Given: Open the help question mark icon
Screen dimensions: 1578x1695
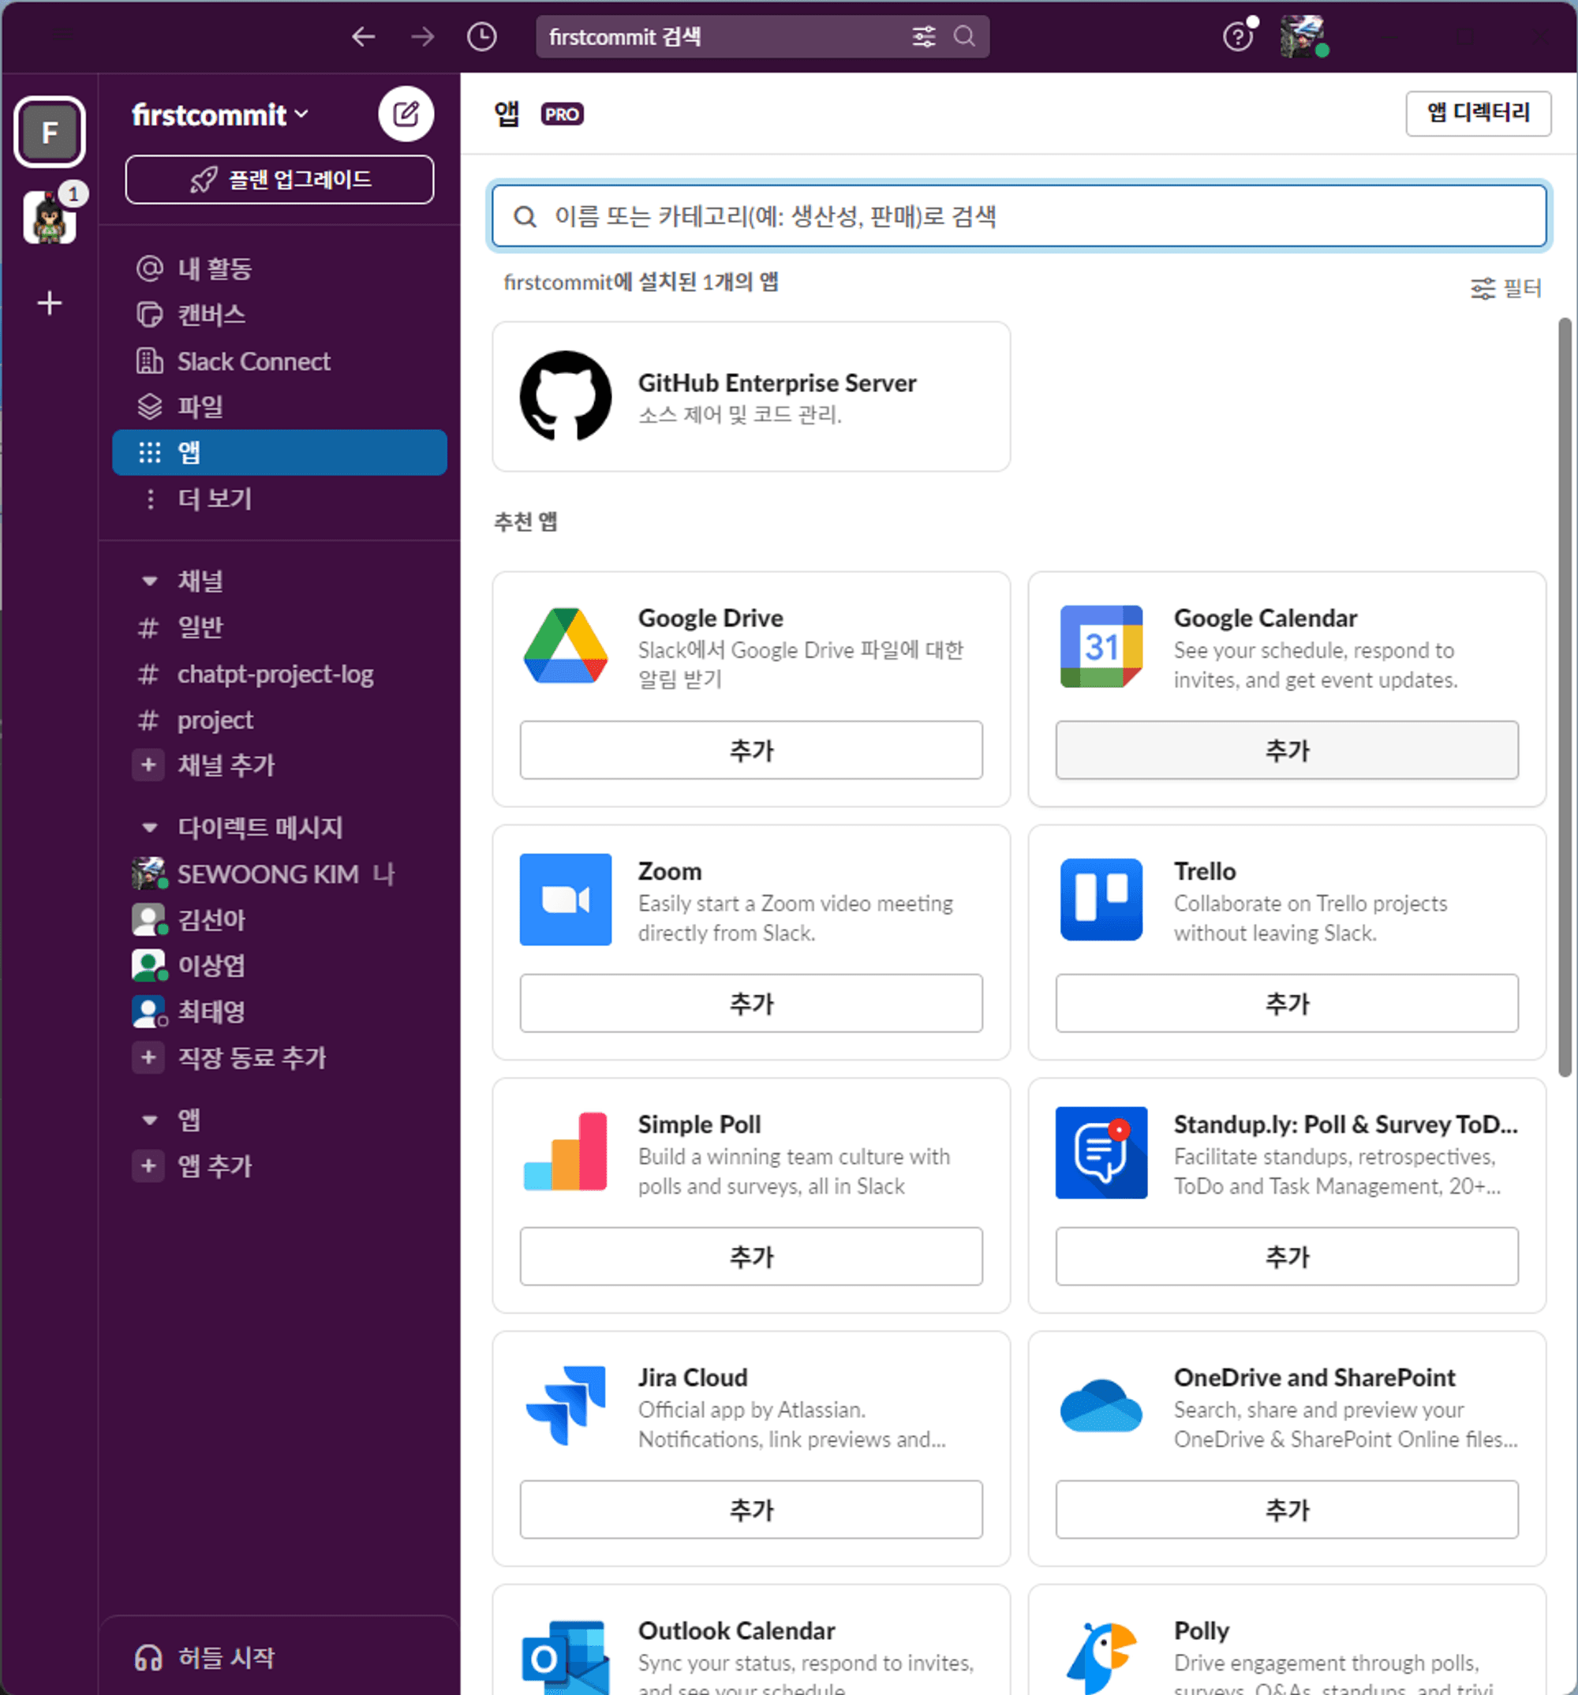Looking at the screenshot, I should coord(1238,36).
